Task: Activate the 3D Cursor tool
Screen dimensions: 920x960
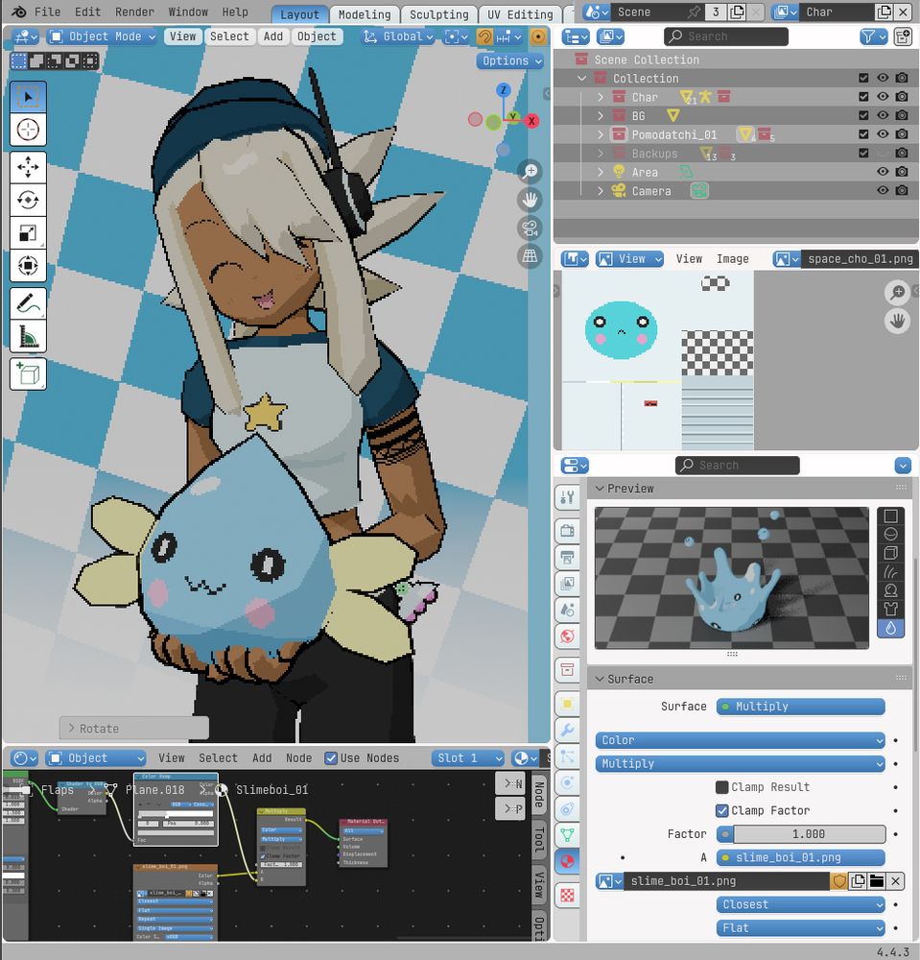Action: coord(28,130)
